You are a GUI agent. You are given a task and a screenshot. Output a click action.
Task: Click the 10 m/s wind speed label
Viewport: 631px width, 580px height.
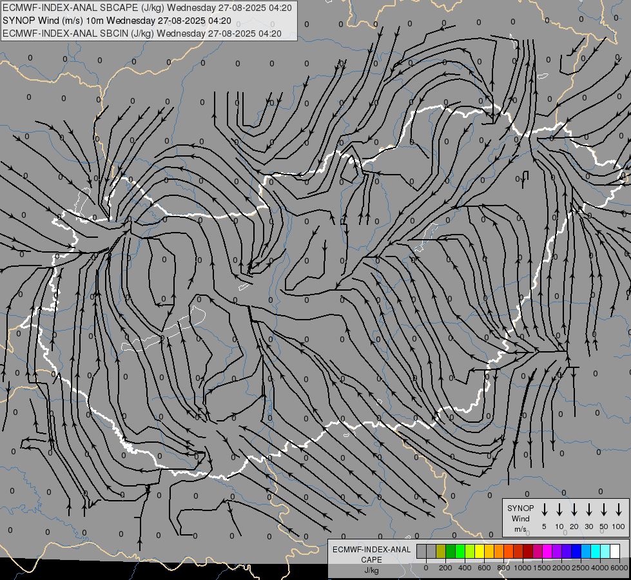point(559,527)
